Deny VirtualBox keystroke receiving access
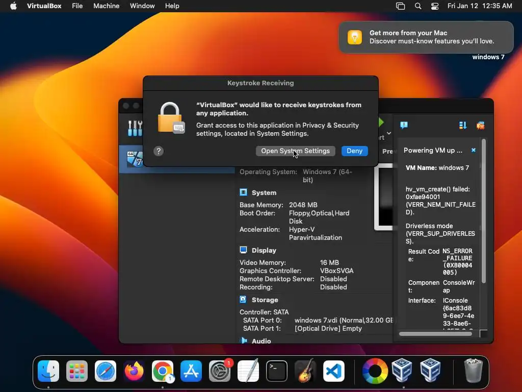The width and height of the screenshot is (522, 392). click(355, 151)
